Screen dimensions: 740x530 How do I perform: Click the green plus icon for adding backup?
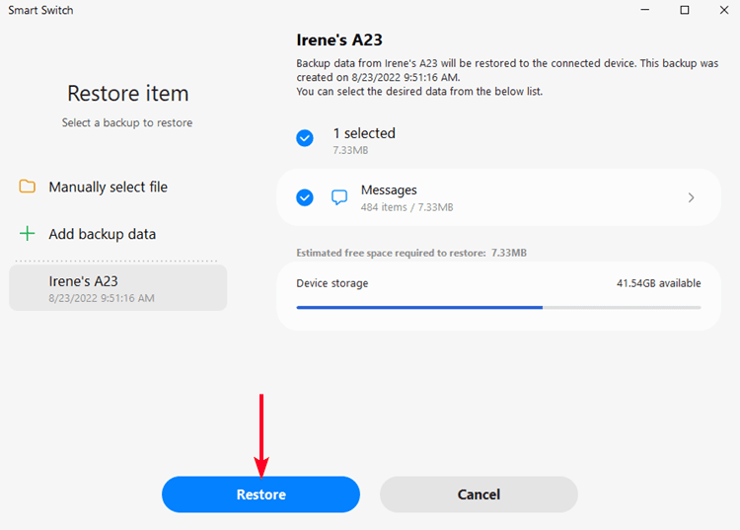28,234
